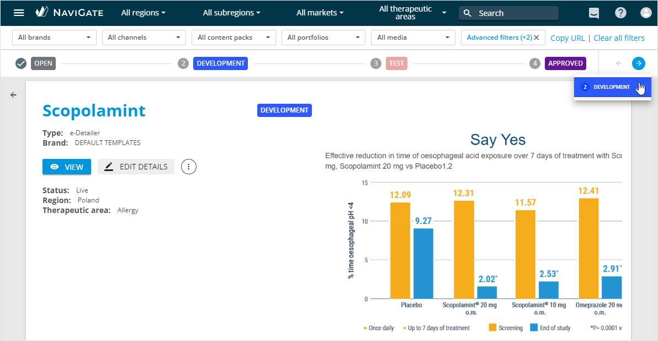Select the TEST workflow stage
This screenshot has width=658, height=341.
point(396,63)
